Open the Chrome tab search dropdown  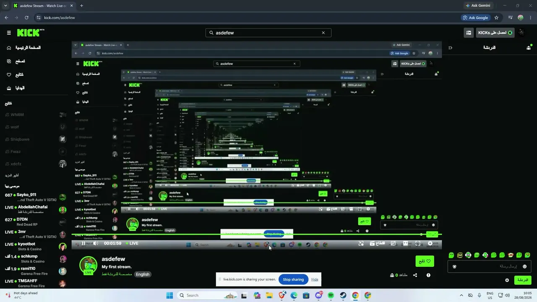5,6
